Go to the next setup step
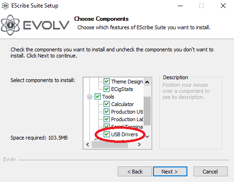234x182 pixels. [170, 172]
